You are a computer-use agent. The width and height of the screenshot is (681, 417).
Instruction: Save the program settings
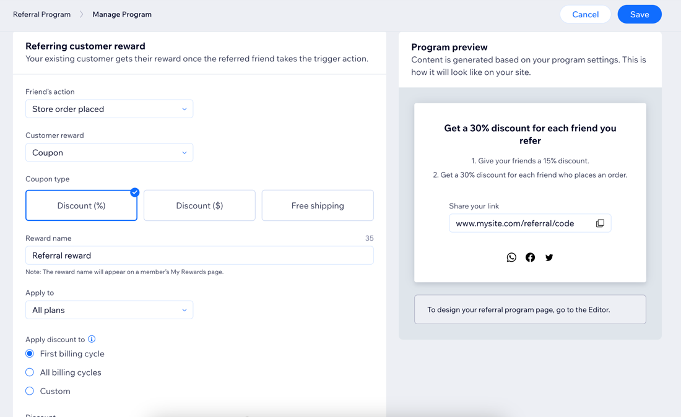[x=640, y=14]
